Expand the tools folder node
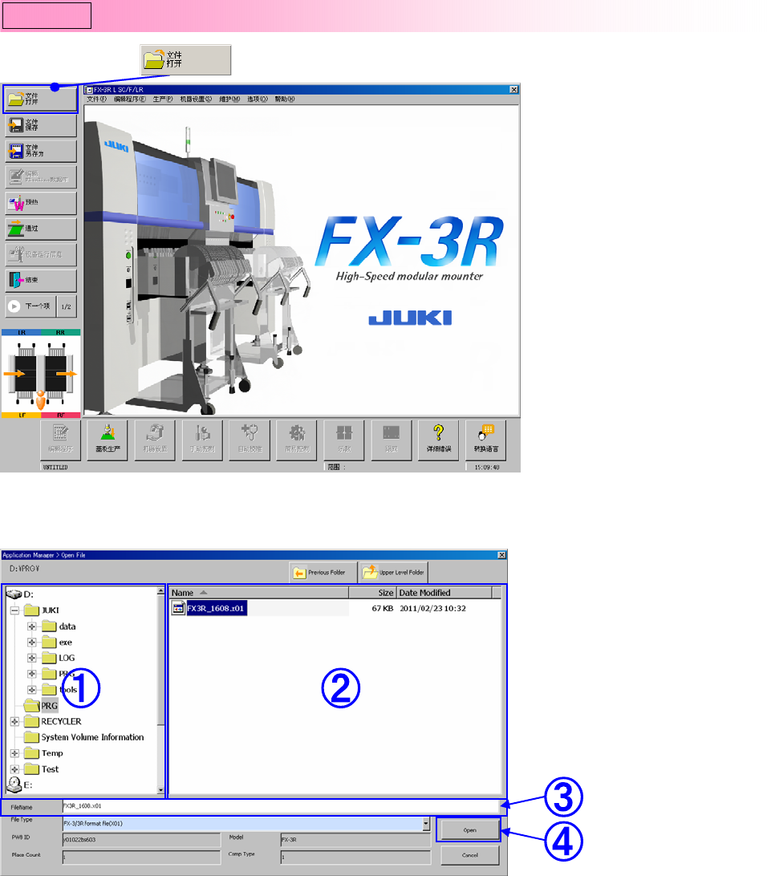The width and height of the screenshot is (767, 876). click(32, 690)
